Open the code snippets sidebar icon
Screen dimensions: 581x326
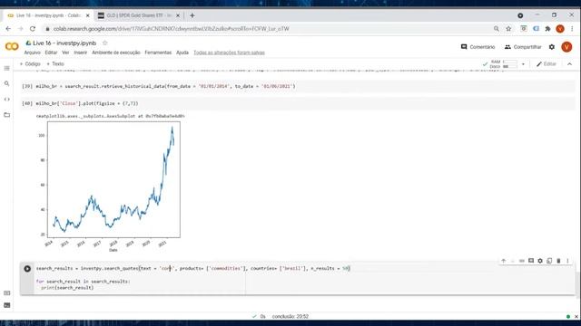pos(6,100)
